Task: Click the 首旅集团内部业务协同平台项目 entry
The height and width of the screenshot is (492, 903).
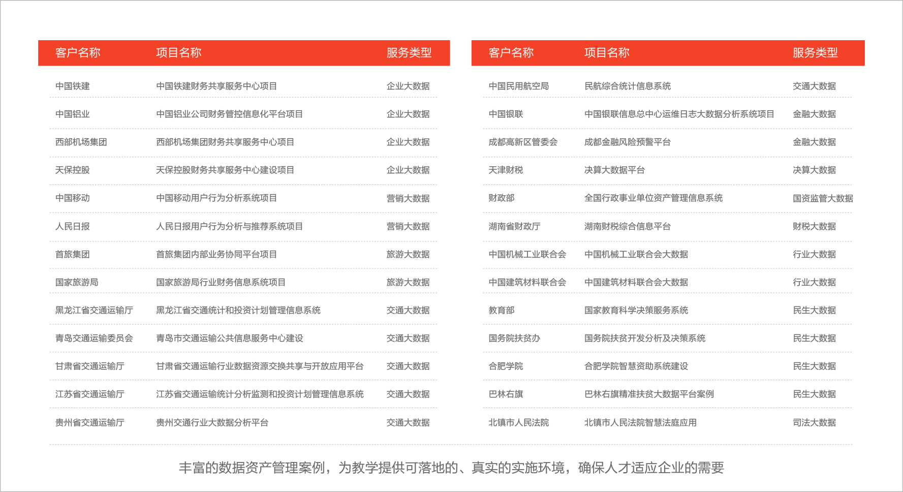Action: (217, 254)
